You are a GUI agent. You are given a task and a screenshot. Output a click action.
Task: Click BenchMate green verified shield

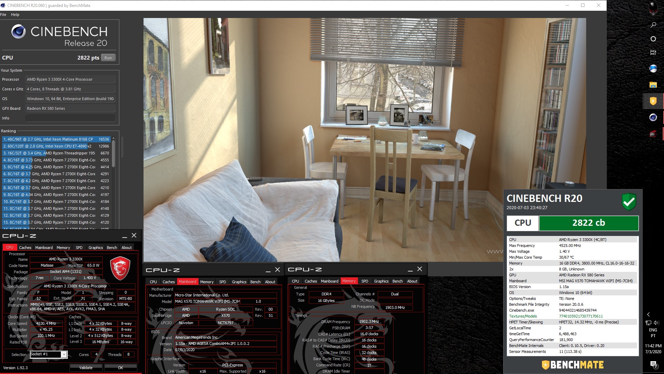(x=629, y=202)
